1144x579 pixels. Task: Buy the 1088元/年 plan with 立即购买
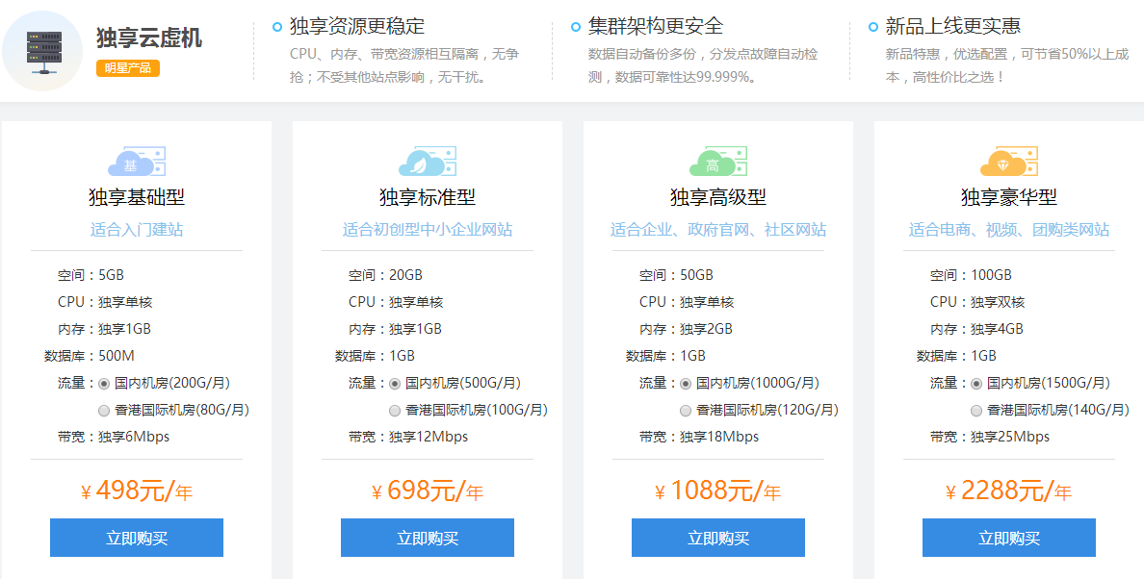point(718,538)
